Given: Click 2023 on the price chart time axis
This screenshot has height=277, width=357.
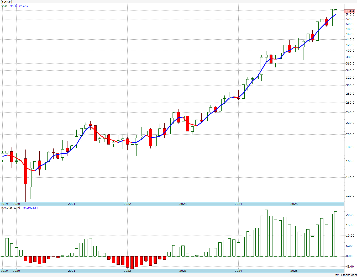Looking at the screenshot, I should click(183, 204).
